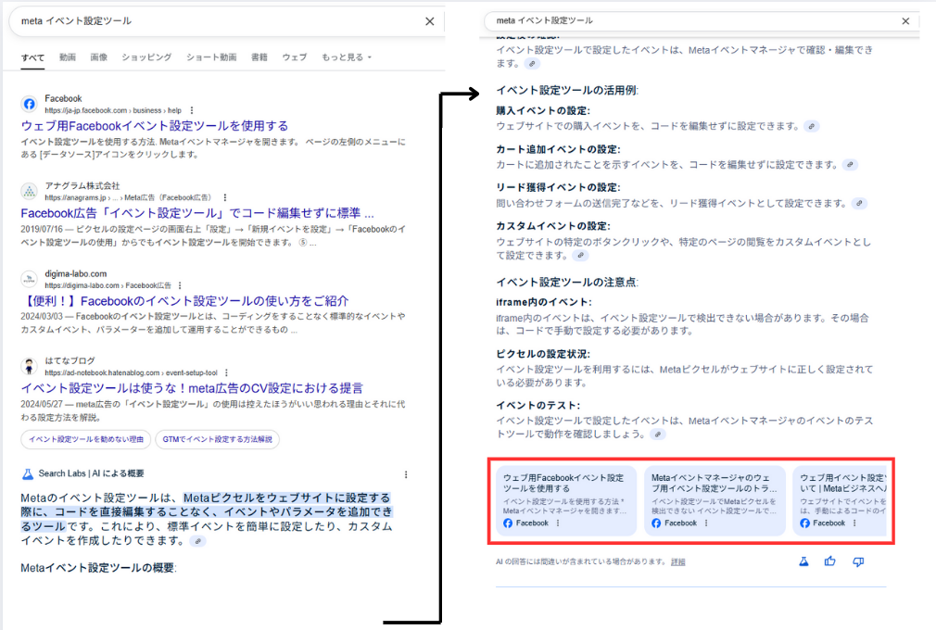Click the Metaイベント設定ツールの概要 heading
Image resolution: width=936 pixels, height=630 pixels.
(99, 568)
